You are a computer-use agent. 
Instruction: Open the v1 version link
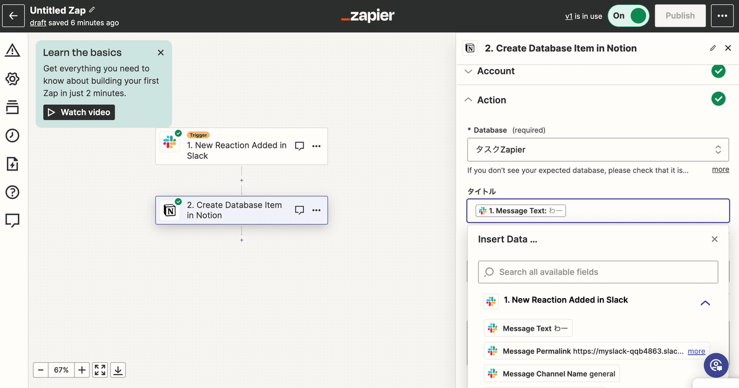coord(569,17)
